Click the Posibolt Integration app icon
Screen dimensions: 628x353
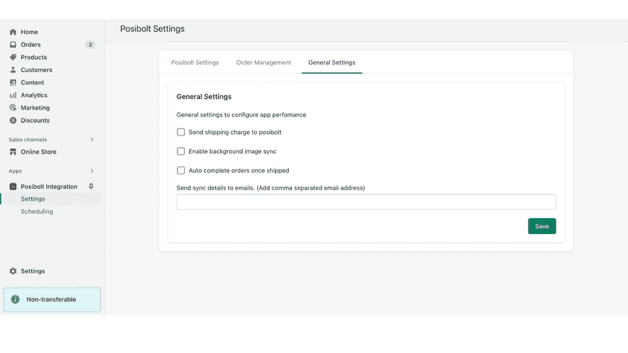[13, 186]
